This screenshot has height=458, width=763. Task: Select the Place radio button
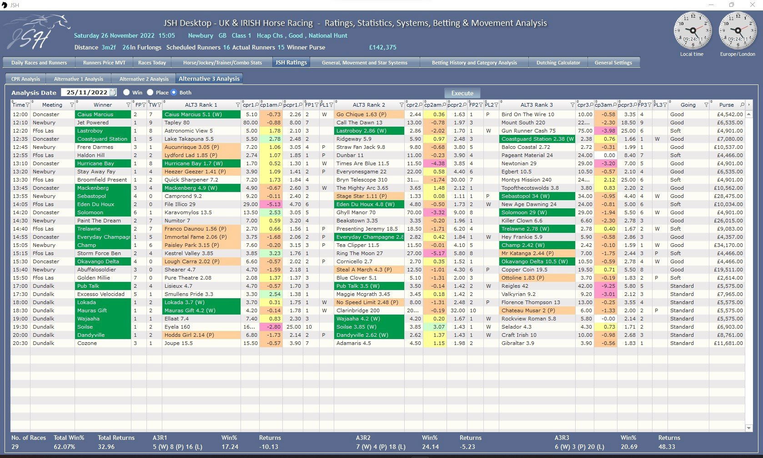coord(150,92)
